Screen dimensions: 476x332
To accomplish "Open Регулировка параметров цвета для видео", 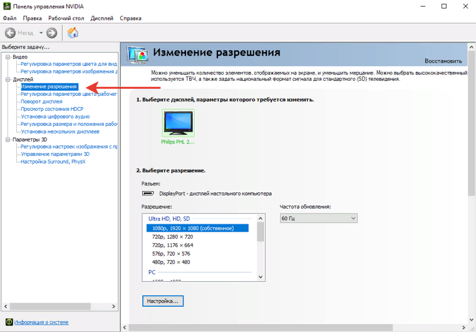I will 69,64.
